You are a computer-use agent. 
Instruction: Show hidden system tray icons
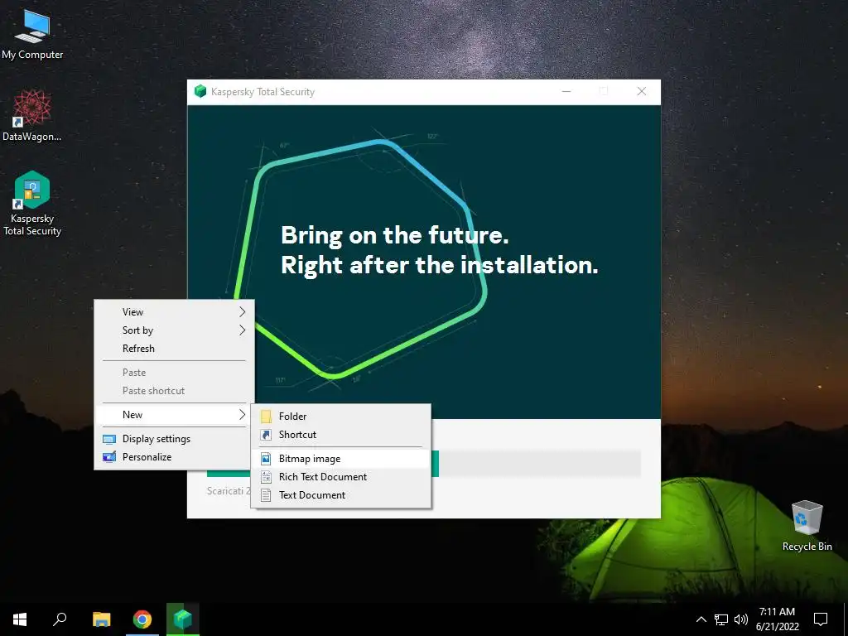701,619
